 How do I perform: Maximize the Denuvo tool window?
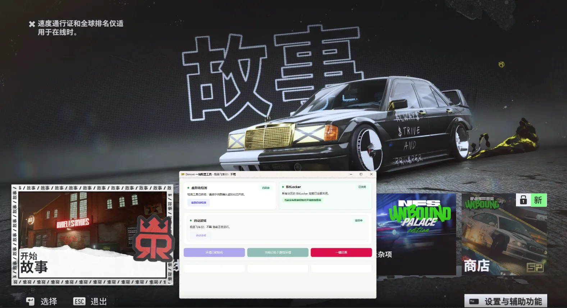[x=361, y=174]
